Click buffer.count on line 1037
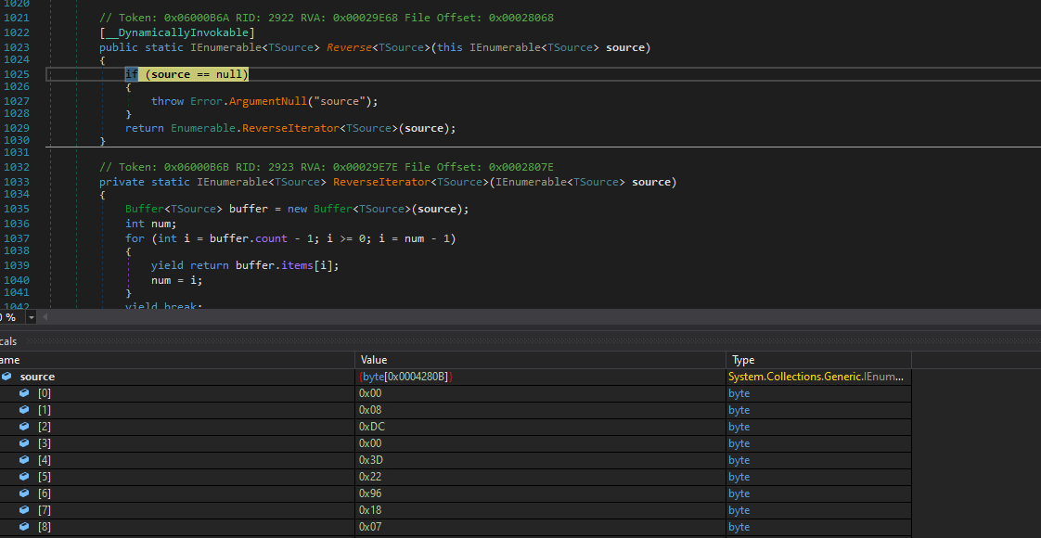 [x=249, y=238]
